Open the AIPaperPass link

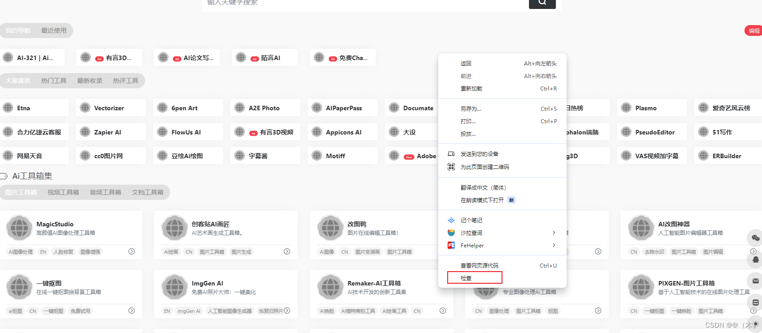click(343, 108)
